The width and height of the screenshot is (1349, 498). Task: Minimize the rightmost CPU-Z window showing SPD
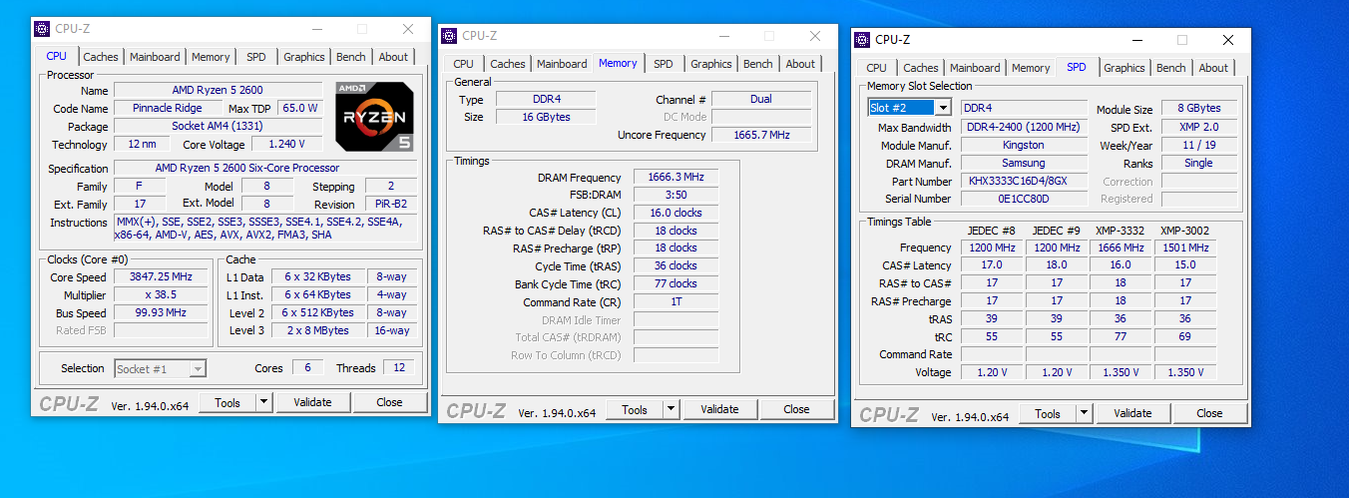pos(1136,40)
